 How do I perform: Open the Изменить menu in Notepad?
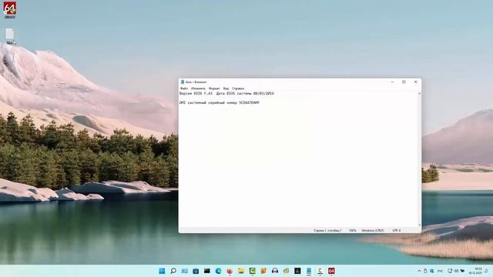click(198, 88)
